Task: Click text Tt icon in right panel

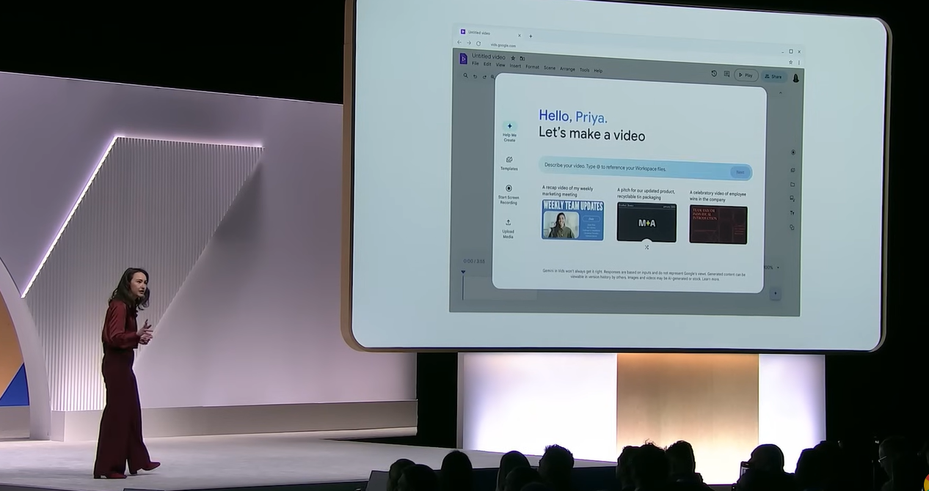Action: click(793, 213)
